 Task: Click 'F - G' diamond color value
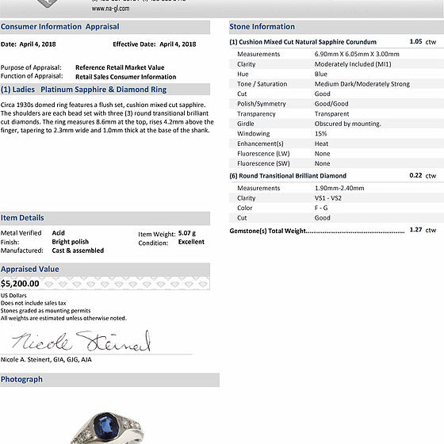(321, 208)
